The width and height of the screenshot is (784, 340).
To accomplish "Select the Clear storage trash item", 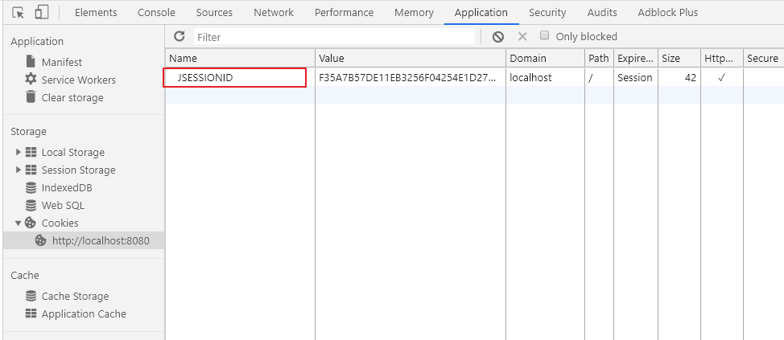I will click(x=72, y=97).
